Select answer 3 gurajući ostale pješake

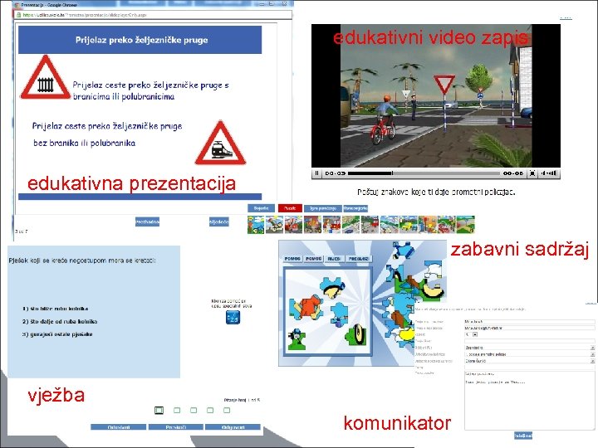(57, 334)
